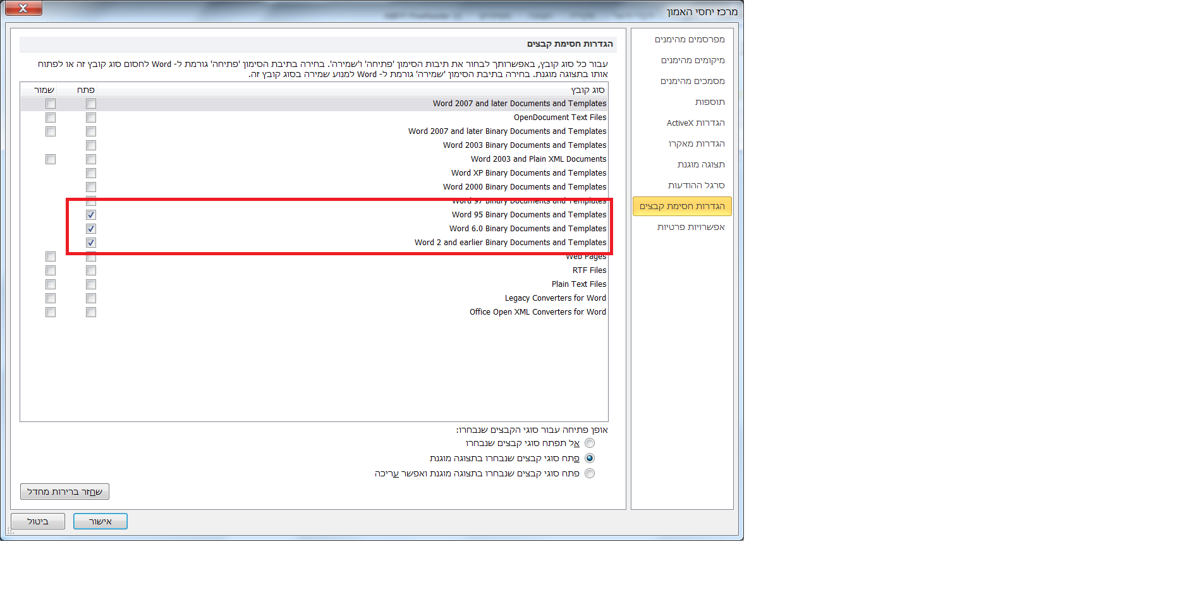Screen dimensions: 1199x604
Task: Check Save for Legacy Converters for Word
Action: click(x=51, y=298)
